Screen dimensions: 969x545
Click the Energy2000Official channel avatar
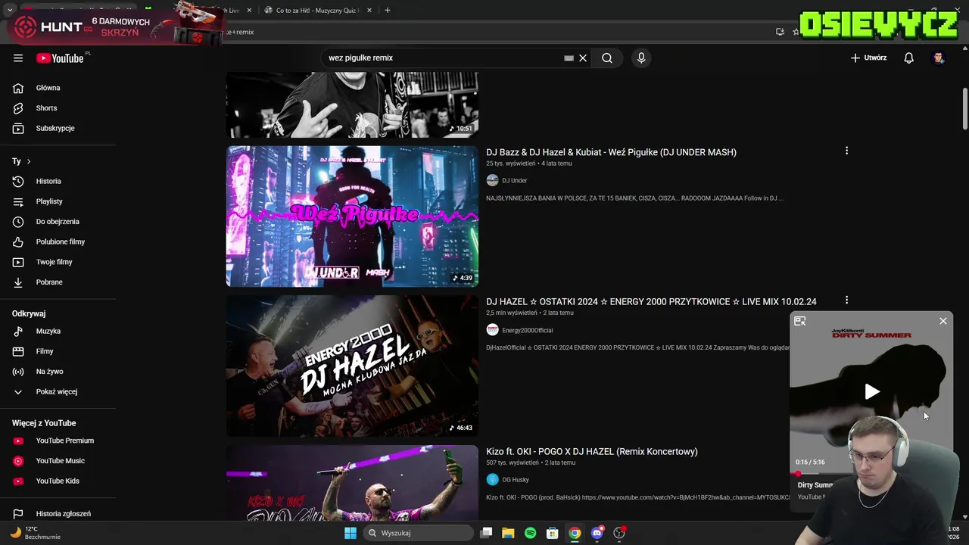pyautogui.click(x=492, y=330)
